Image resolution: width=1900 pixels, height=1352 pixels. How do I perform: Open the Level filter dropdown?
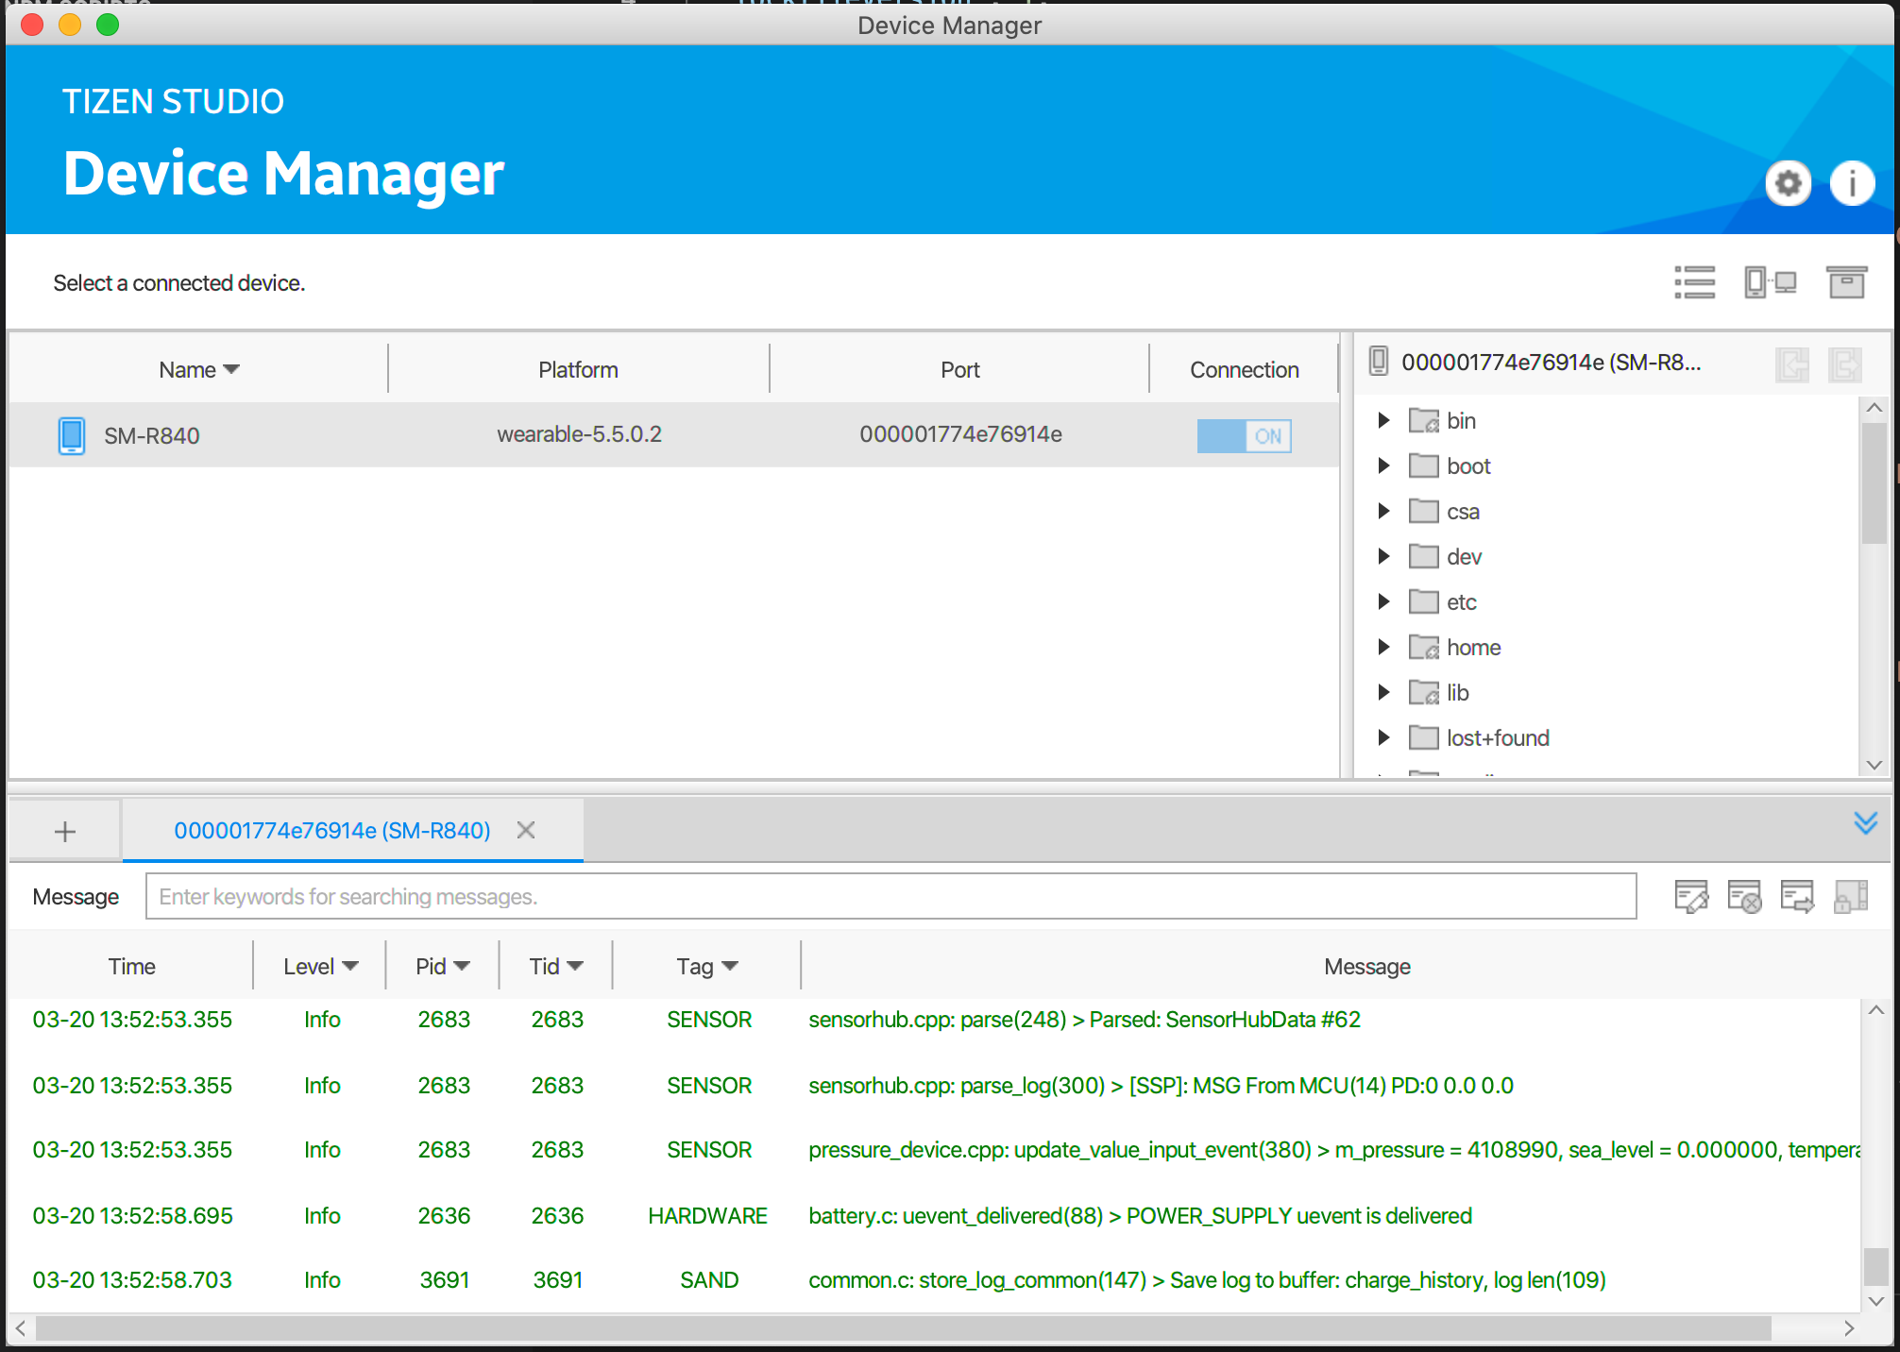[x=320, y=966]
